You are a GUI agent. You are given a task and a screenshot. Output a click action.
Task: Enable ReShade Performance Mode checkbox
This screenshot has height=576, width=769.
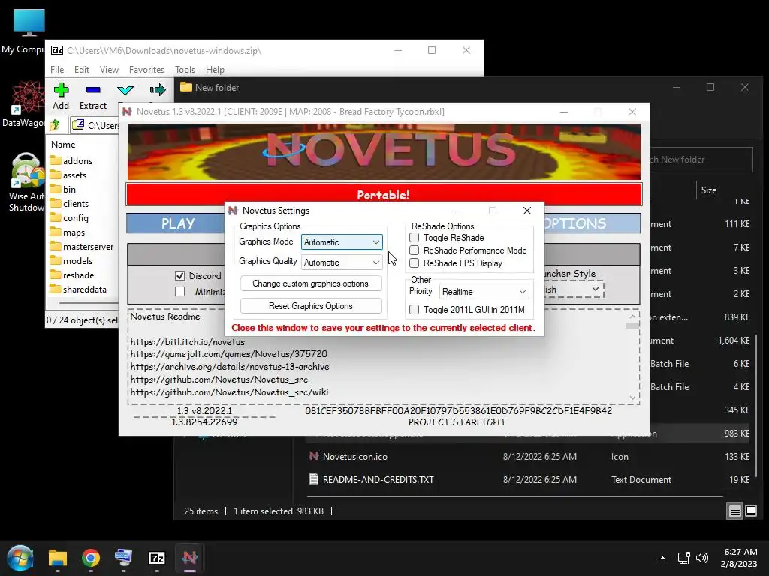click(x=415, y=250)
